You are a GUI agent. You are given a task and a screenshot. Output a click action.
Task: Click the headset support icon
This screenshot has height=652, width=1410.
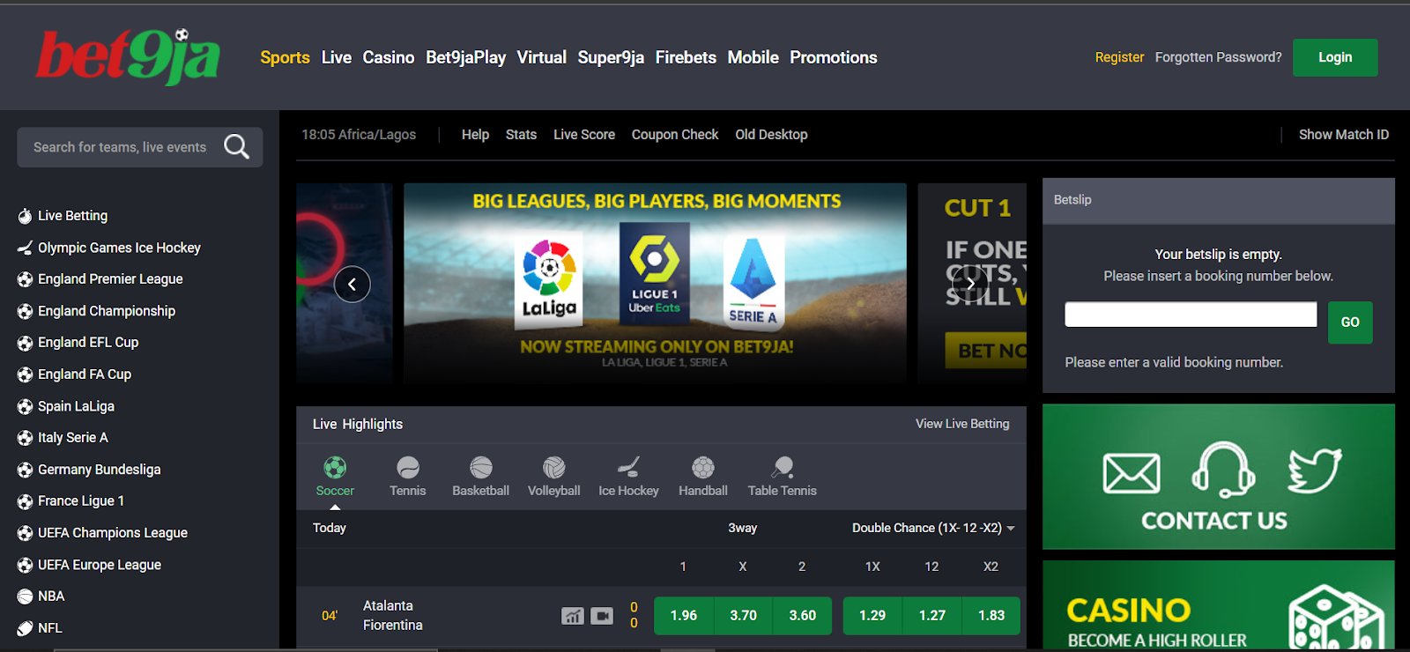point(1223,469)
